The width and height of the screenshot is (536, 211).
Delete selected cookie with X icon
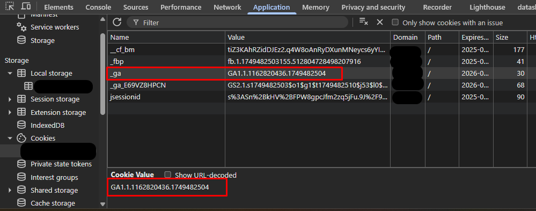pyautogui.click(x=380, y=22)
